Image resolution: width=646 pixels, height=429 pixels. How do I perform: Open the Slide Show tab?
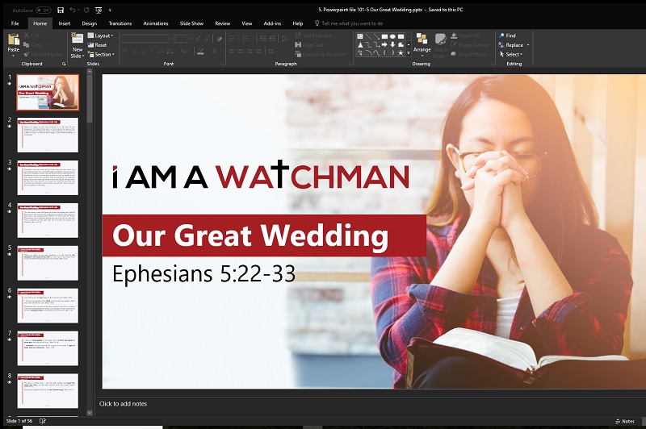tap(191, 23)
